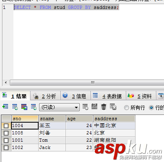This screenshot has width=164, height=162.
Task: Click the sname column header
Action: tap(52, 119)
